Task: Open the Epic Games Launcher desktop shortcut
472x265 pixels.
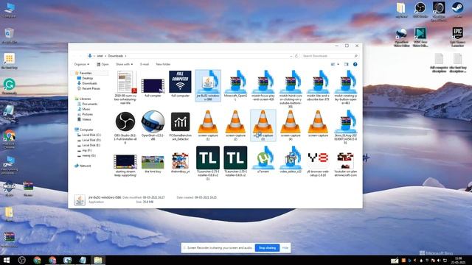Action: 457,37
